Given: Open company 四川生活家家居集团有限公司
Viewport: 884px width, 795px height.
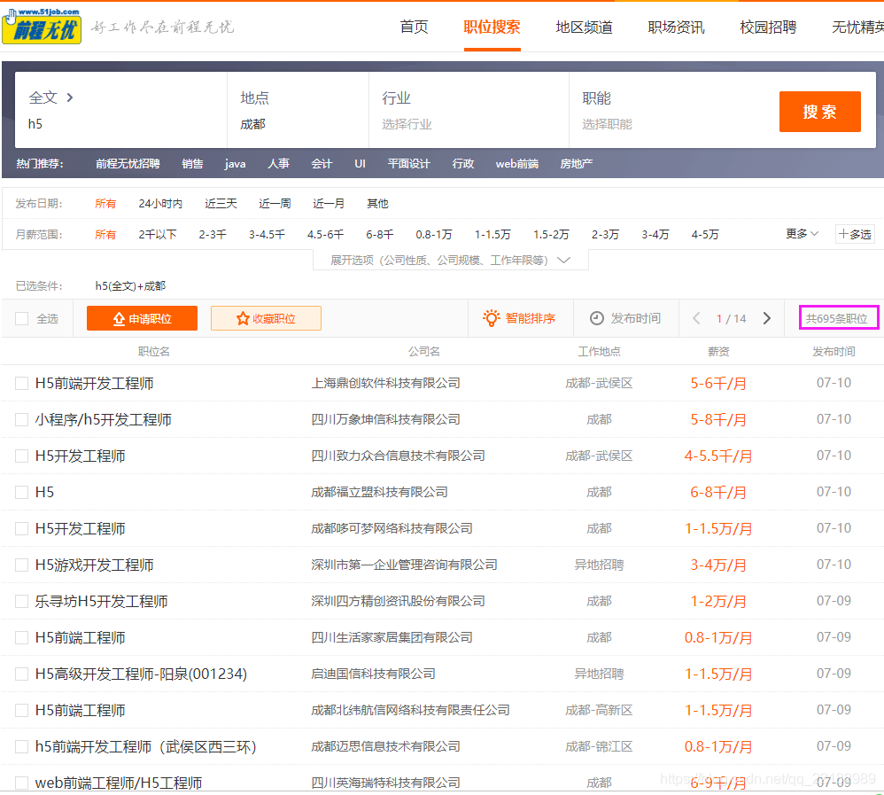Looking at the screenshot, I should click(x=392, y=637).
